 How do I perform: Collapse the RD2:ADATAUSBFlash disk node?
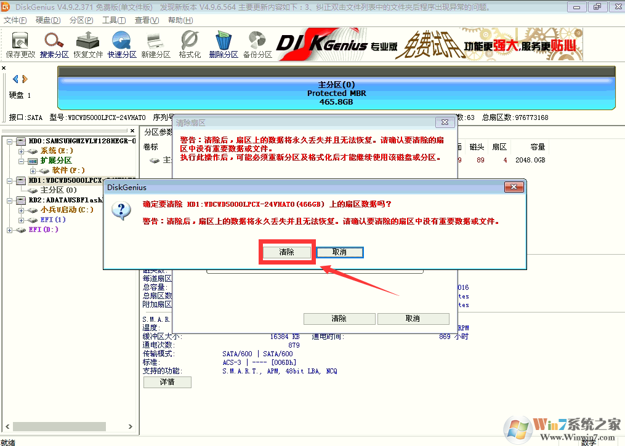pyautogui.click(x=10, y=201)
